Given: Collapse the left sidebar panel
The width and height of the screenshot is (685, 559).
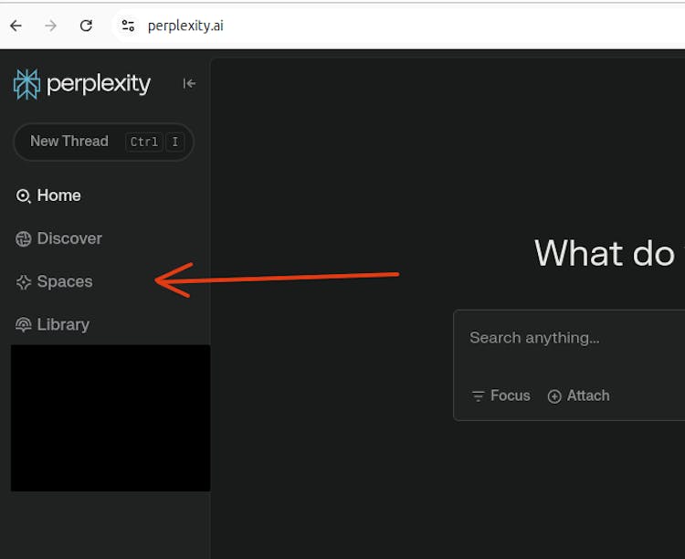Looking at the screenshot, I should point(189,84).
